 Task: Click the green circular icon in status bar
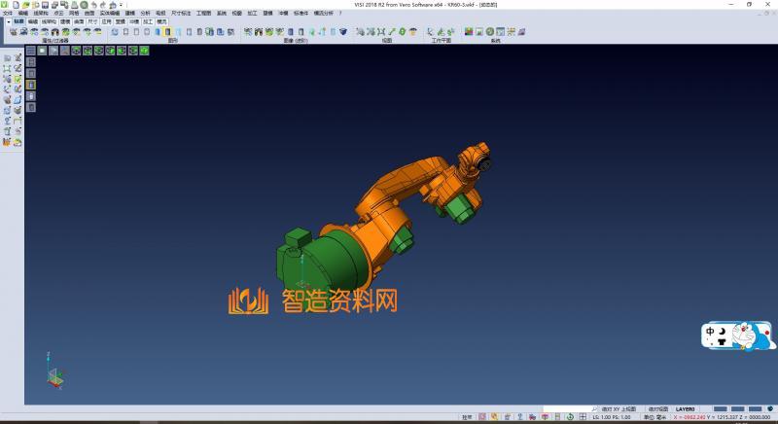569,417
